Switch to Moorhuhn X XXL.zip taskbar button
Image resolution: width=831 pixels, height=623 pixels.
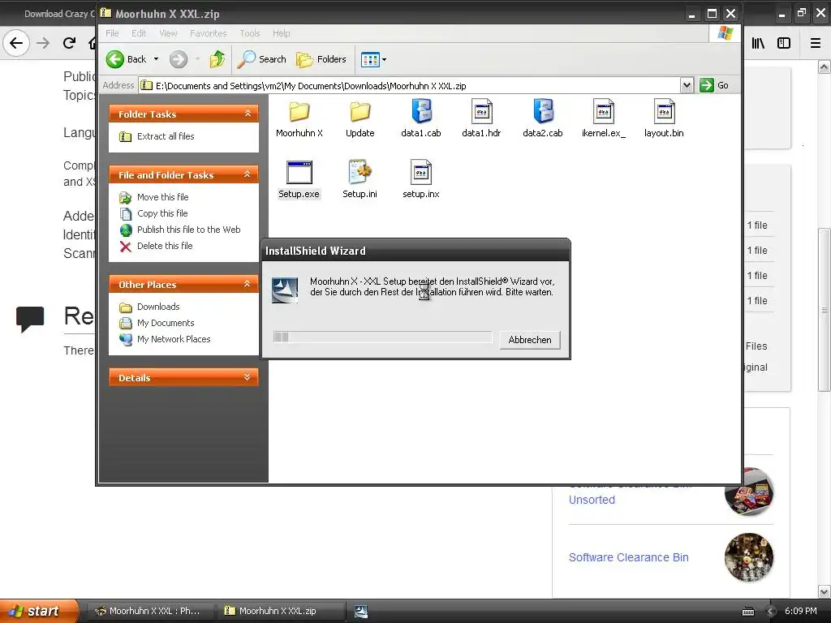point(281,611)
